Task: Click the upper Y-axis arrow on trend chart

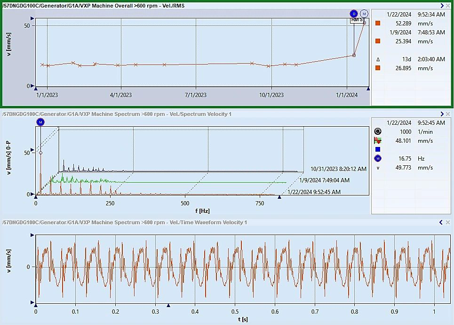Action: coord(32,18)
